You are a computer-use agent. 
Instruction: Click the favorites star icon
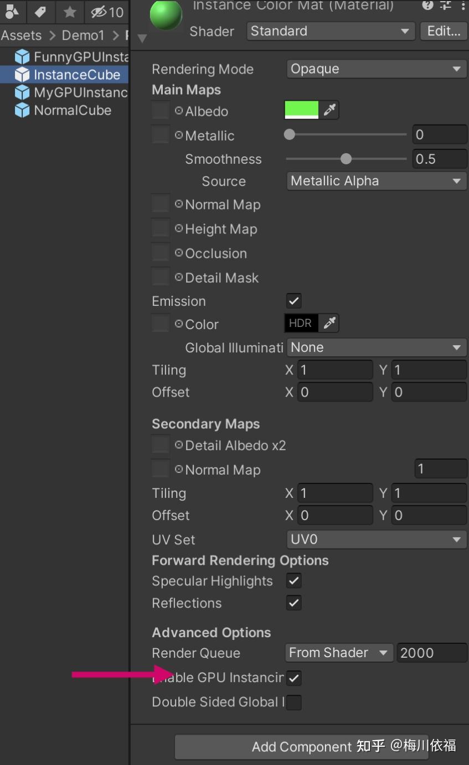click(x=70, y=12)
